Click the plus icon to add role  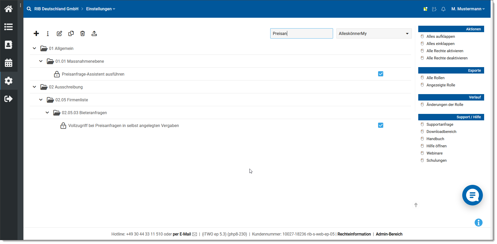coord(36,33)
